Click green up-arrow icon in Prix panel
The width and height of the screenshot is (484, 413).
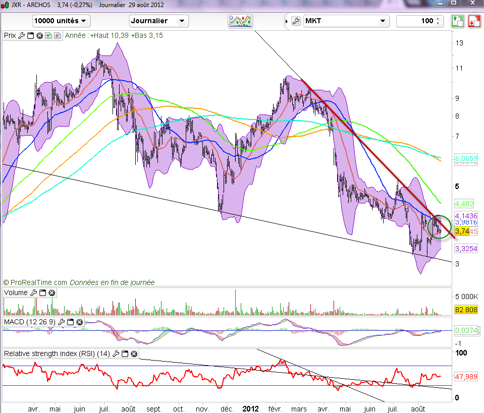(48, 36)
